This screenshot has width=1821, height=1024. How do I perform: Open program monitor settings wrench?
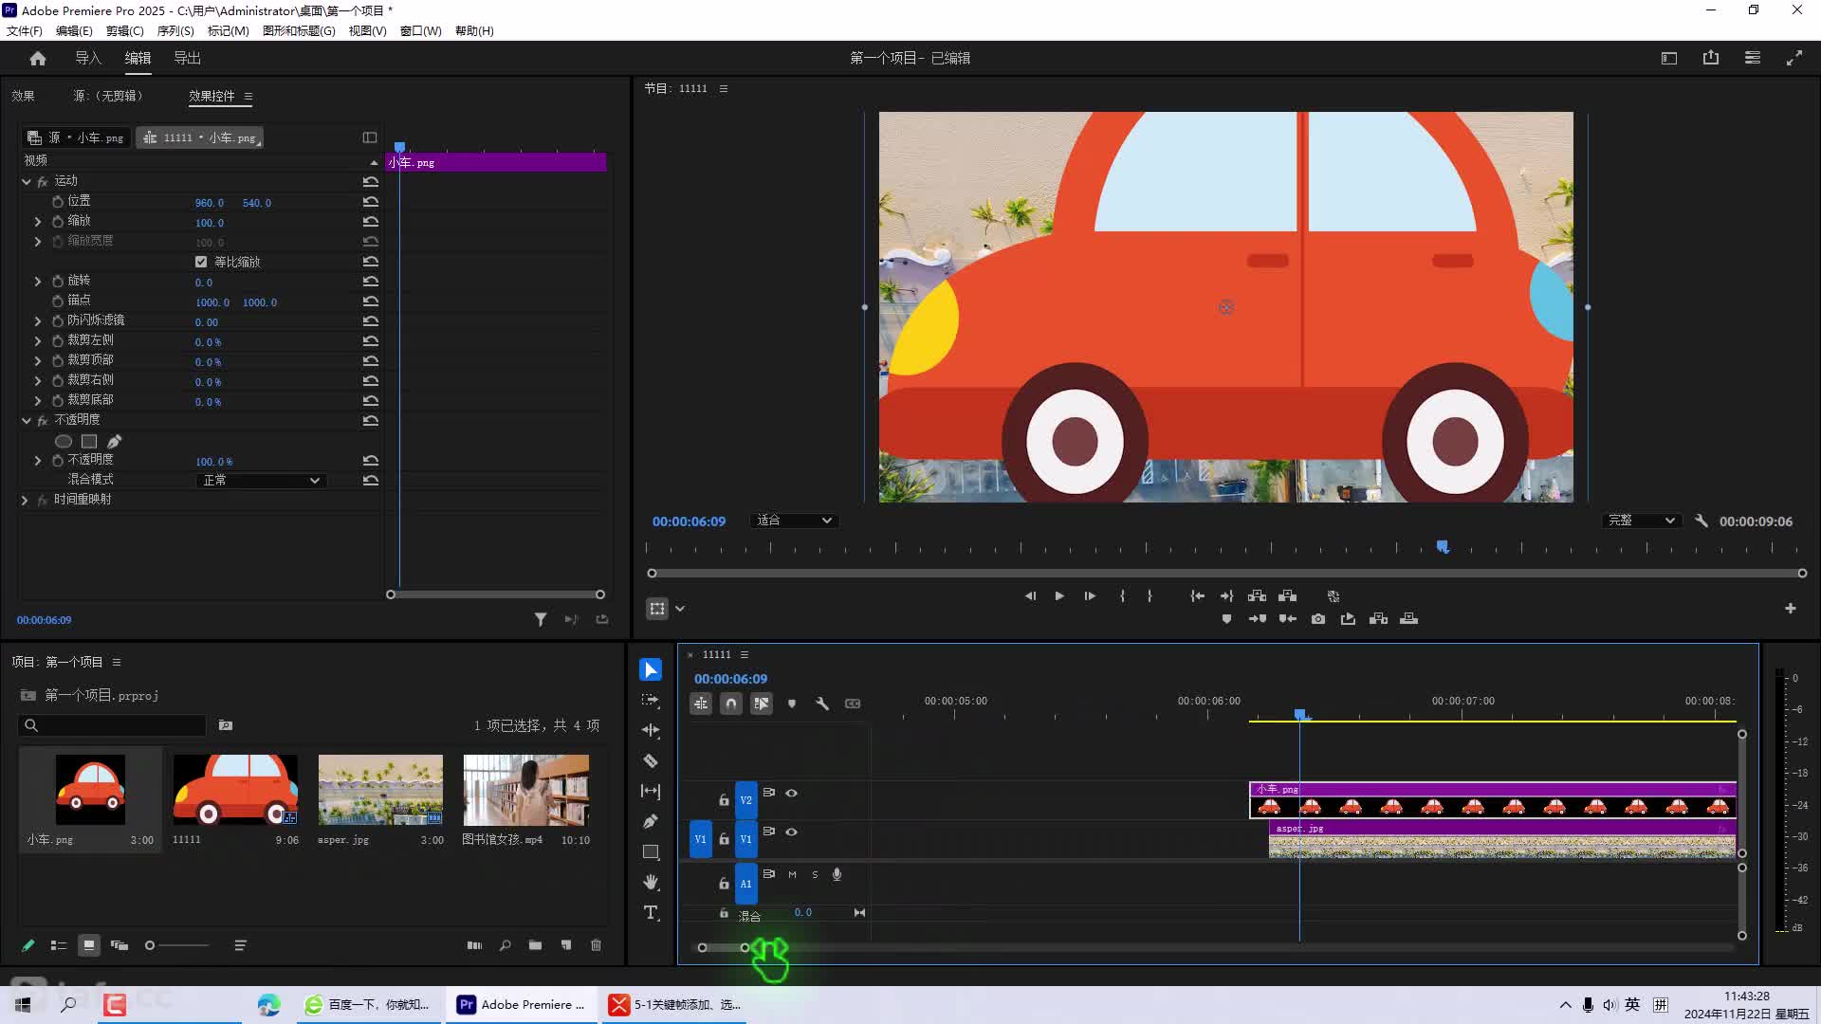1701,521
